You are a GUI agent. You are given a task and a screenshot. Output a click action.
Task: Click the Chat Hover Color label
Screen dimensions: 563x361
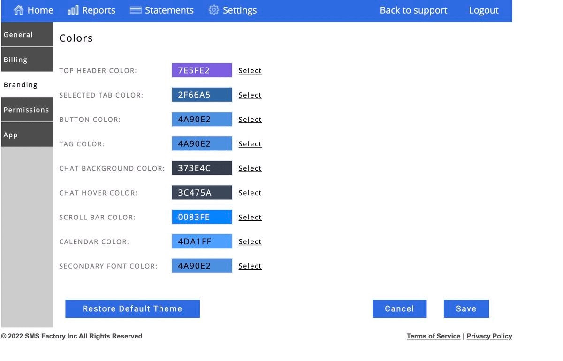pos(99,193)
